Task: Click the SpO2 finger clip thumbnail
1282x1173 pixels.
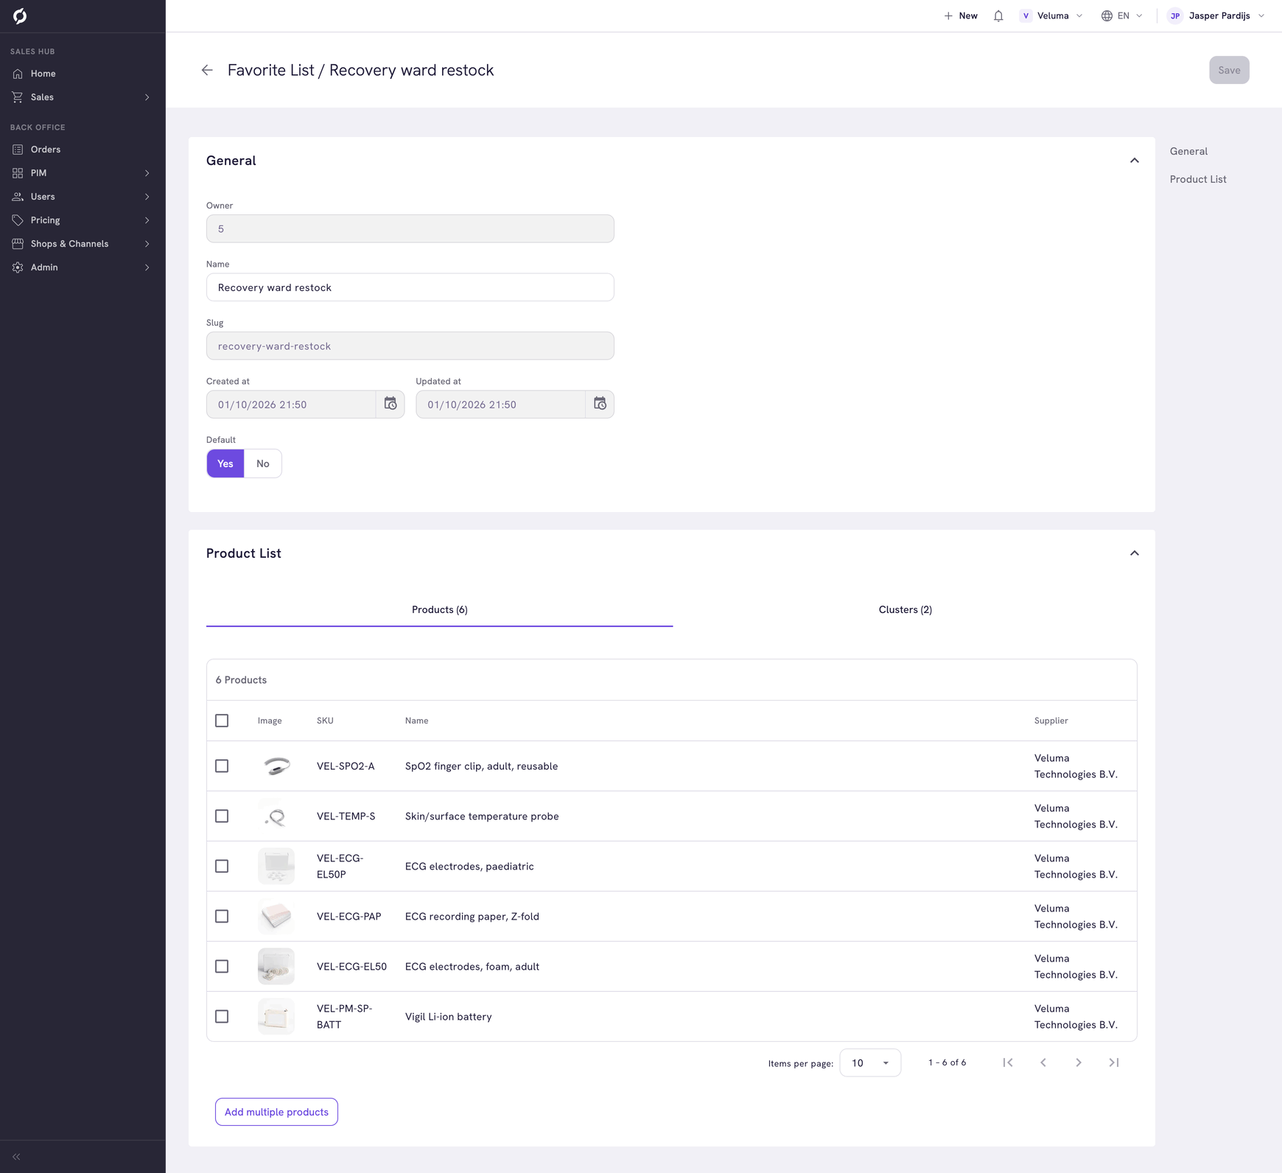Action: (x=276, y=766)
